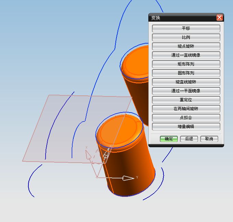This screenshot has height=222, width=233.
Task: Choose the 重定位 option
Action: click(x=186, y=100)
